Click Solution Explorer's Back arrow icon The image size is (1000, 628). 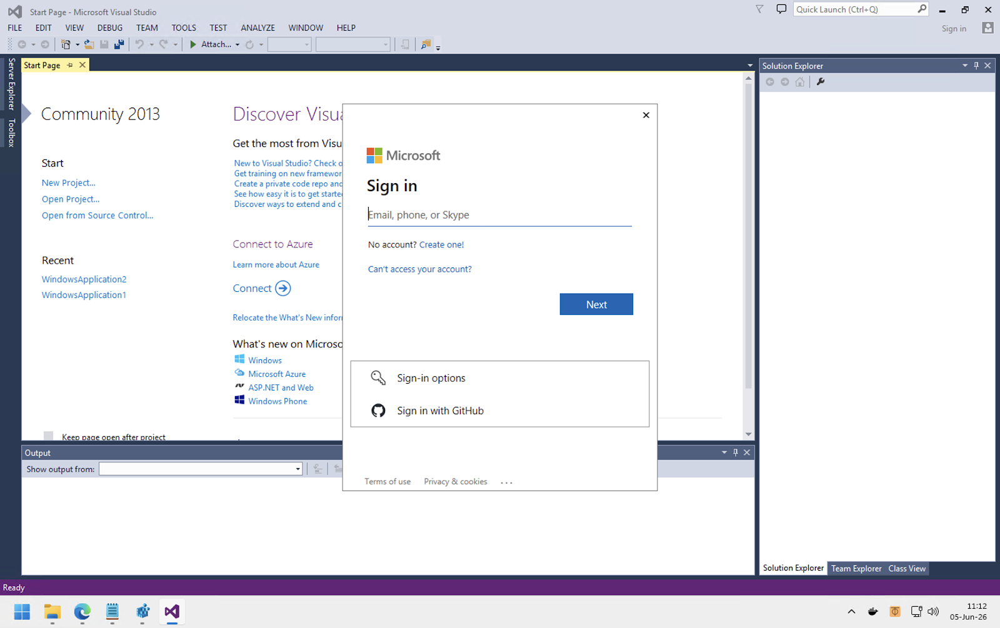pos(770,82)
